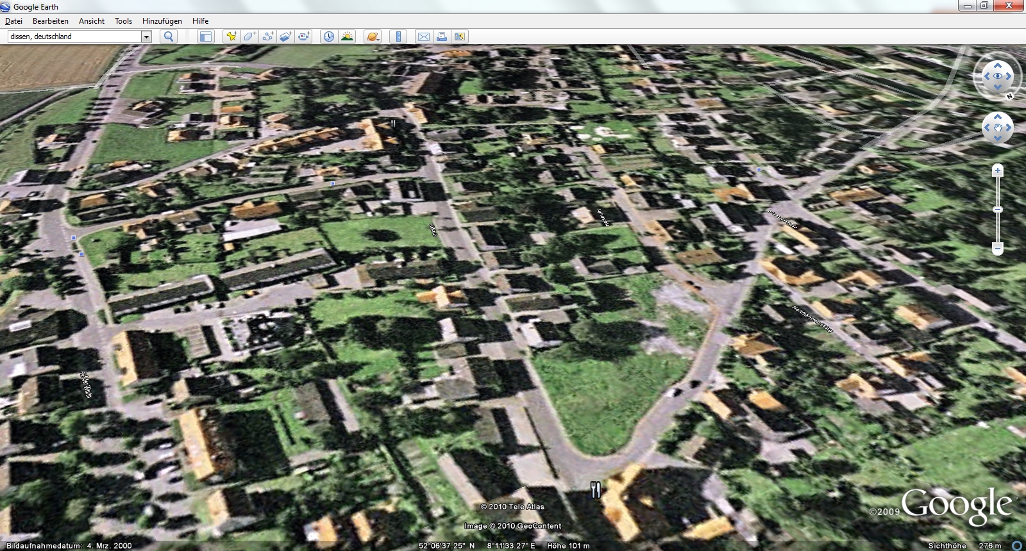Viewport: 1026px width, 551px height.
Task: Toggle sunlight across the landscape
Action: (x=347, y=37)
